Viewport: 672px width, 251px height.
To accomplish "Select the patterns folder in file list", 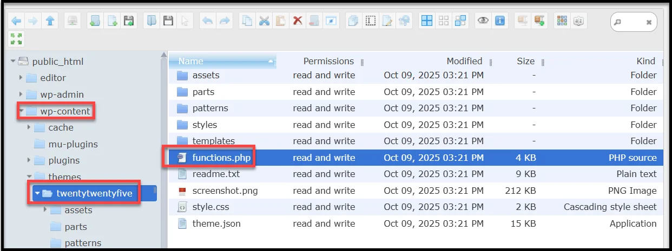I will pyautogui.click(x=416, y=108).
